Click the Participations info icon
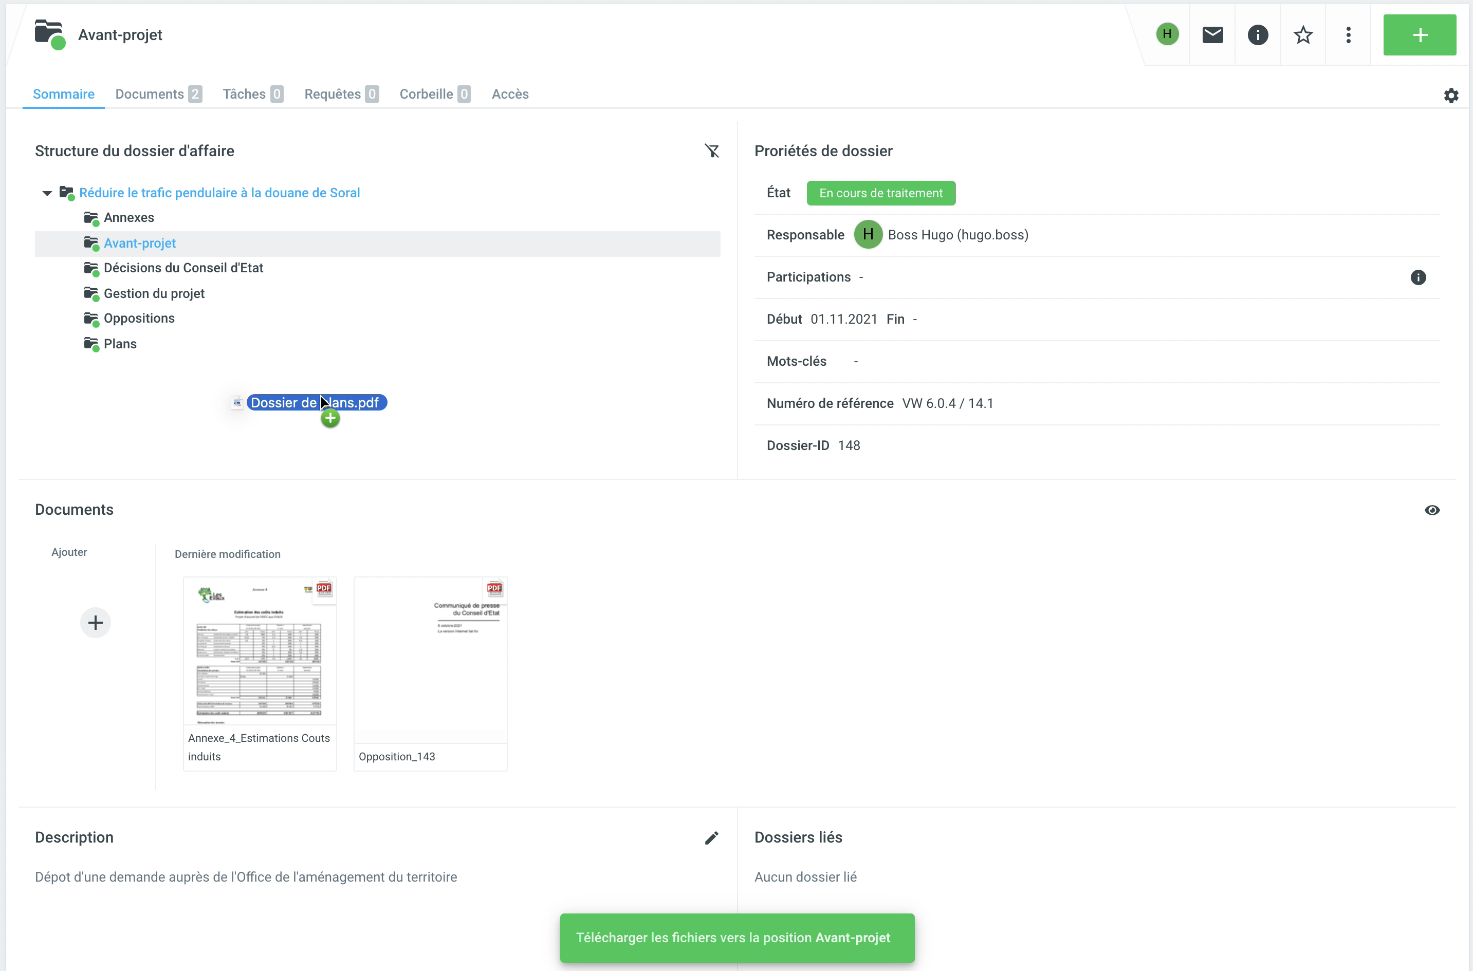This screenshot has height=971, width=1473. (1418, 277)
